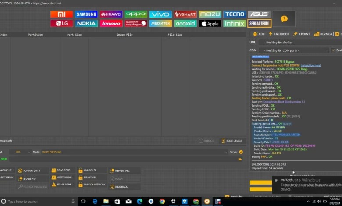Select the Infinix brand logo
The width and height of the screenshot is (342, 206).
pyautogui.click(x=235, y=23)
